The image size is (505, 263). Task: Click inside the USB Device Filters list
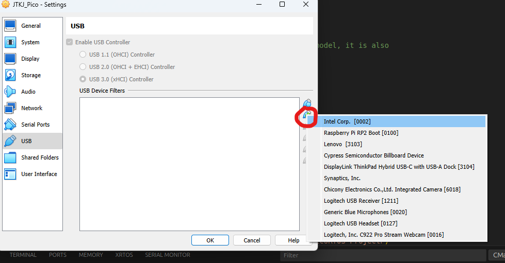pos(189,164)
